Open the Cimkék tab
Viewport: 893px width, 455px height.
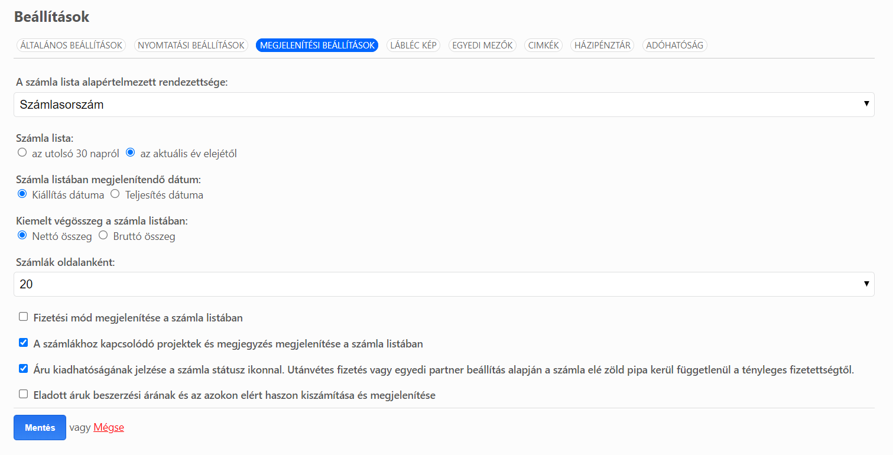click(543, 45)
